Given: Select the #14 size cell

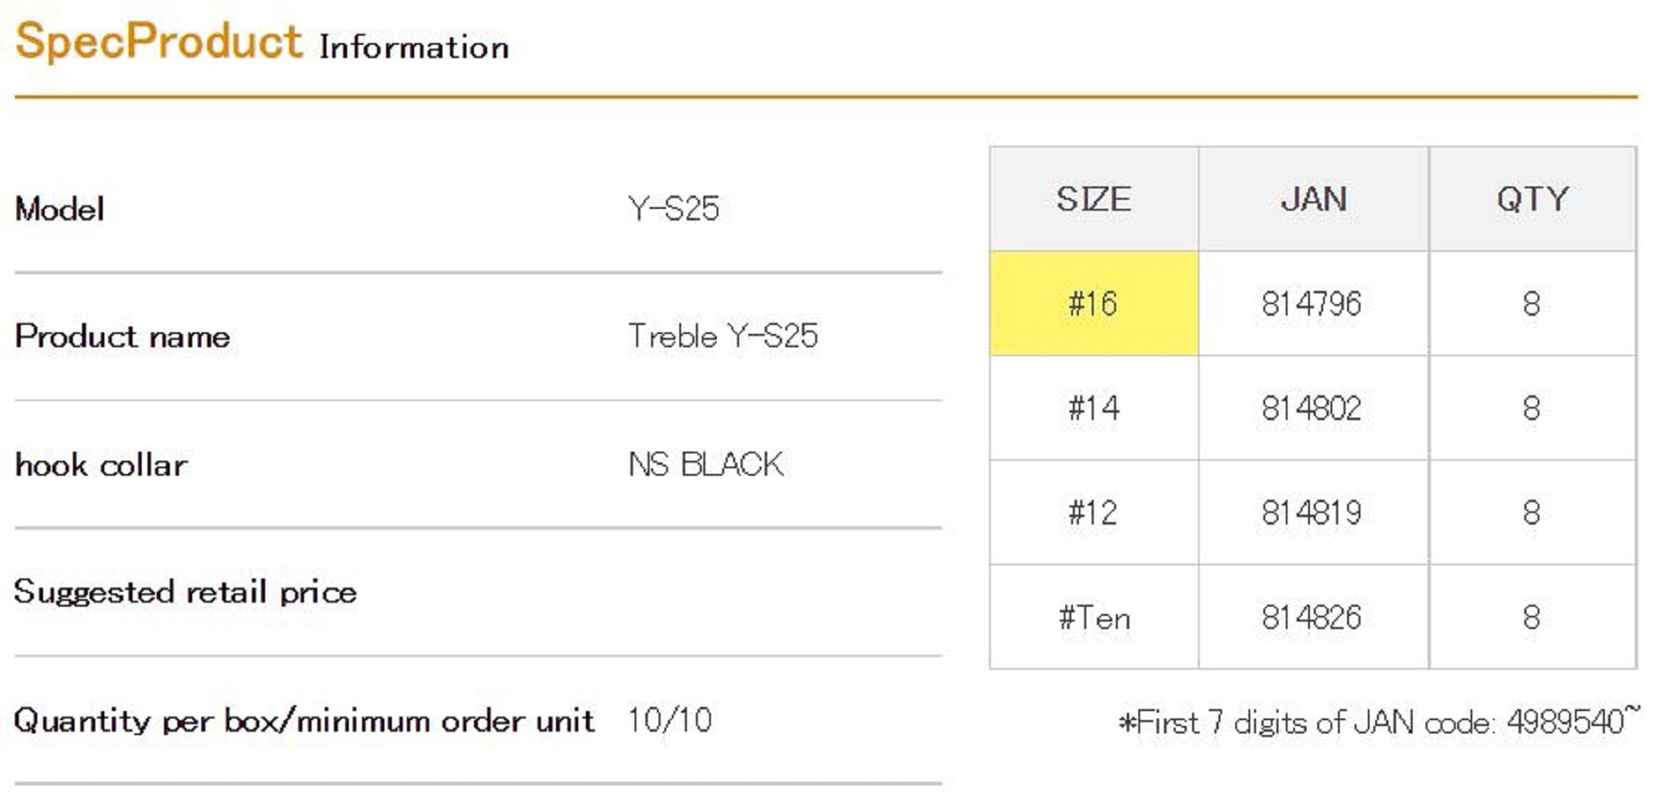Looking at the screenshot, I should [1093, 409].
